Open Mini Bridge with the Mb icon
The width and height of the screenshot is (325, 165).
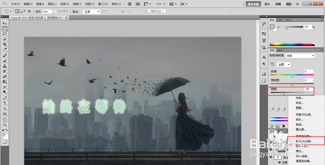[138, 4]
